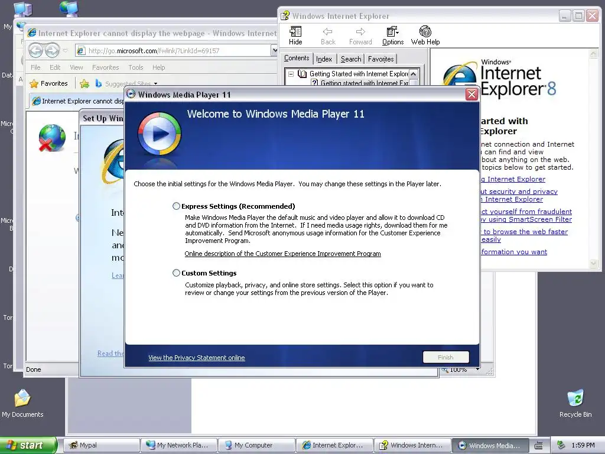Click the IE back button

[x=36, y=50]
